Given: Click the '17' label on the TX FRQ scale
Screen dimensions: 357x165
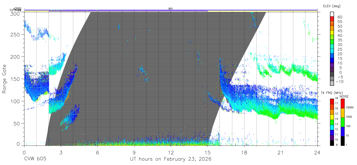Looking at the screenshot, I should pos(336,104).
